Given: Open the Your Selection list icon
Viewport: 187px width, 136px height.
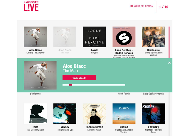Looking at the screenshot, I should coord(132,6).
